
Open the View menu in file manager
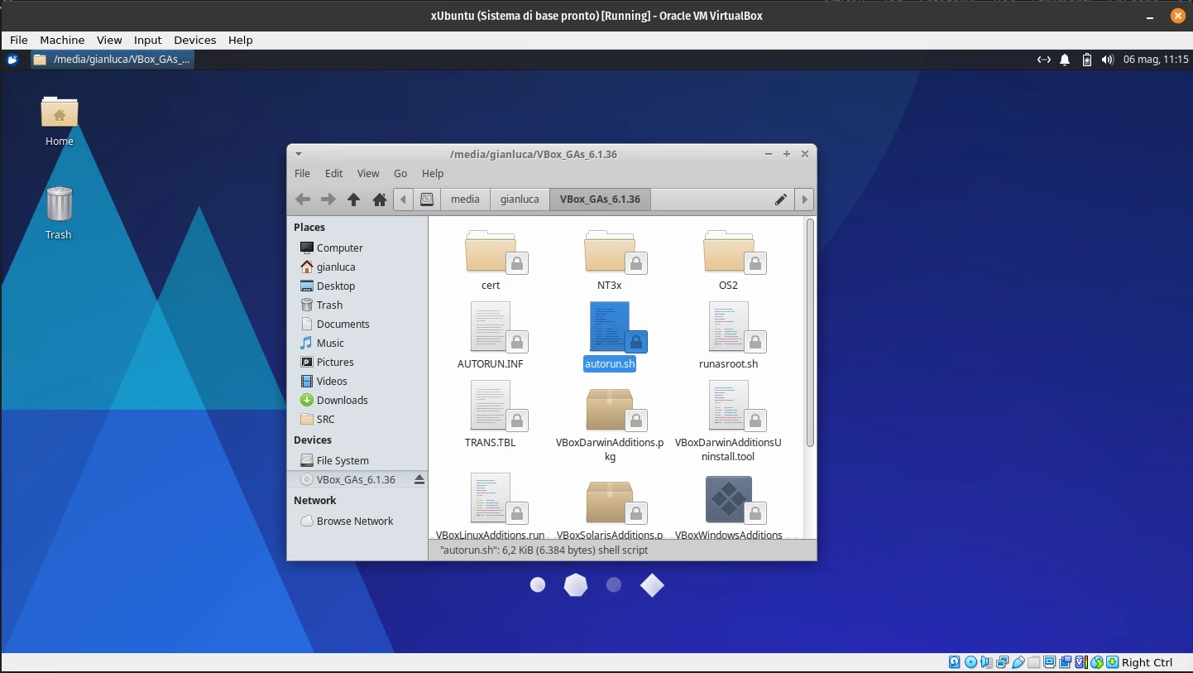pyautogui.click(x=368, y=174)
